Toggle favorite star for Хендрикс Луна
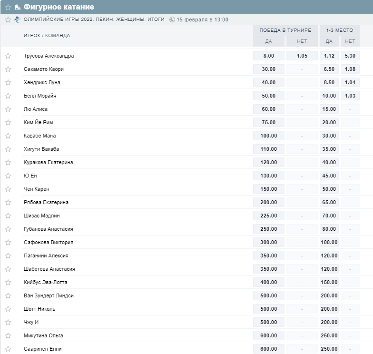 (x=8, y=82)
